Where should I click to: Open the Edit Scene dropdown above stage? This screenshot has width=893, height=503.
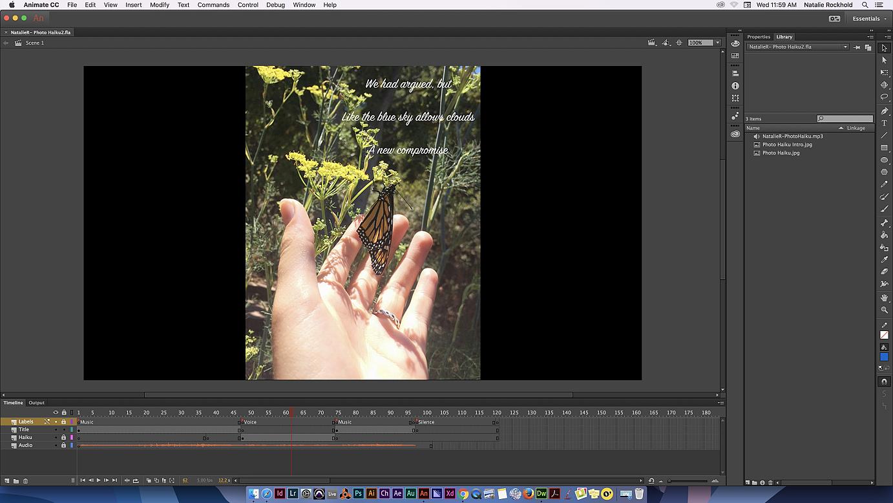coord(653,43)
